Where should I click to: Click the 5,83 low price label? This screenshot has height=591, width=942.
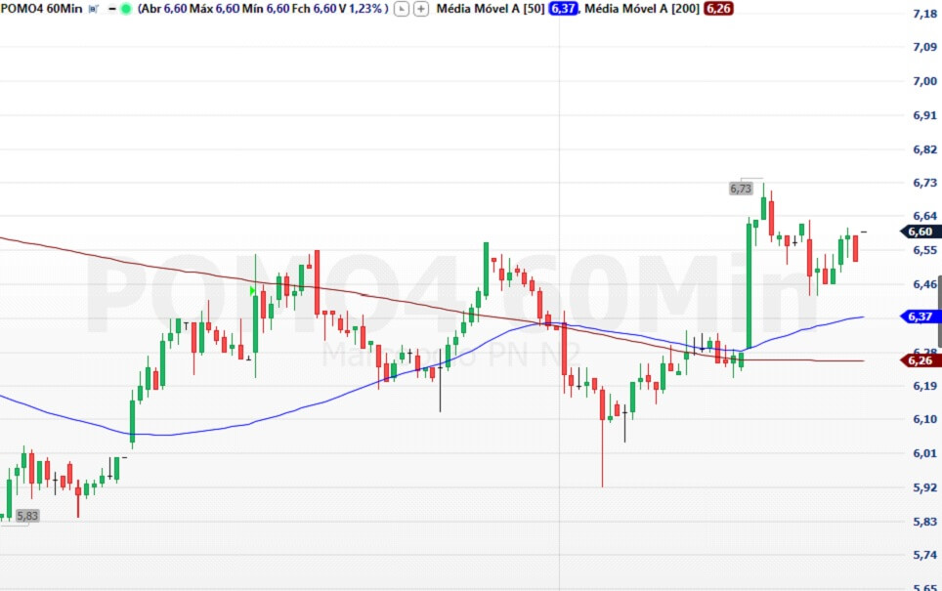[x=27, y=516]
